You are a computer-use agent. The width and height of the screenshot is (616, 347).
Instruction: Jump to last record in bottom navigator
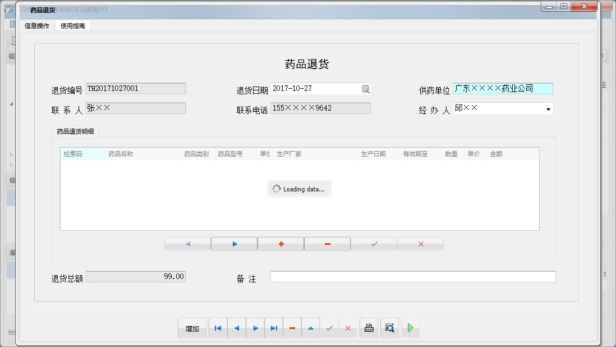tap(274, 328)
